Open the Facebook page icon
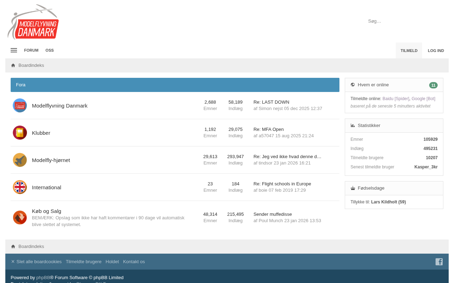 pyautogui.click(x=439, y=262)
